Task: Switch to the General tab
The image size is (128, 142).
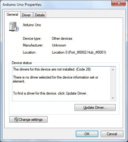Action: click(x=12, y=14)
